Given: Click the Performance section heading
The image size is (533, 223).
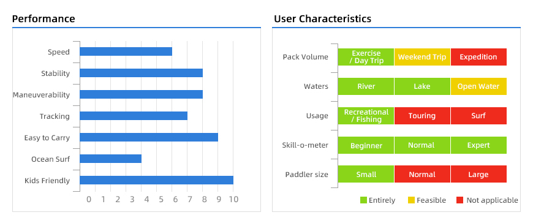Looking at the screenshot, I should click(43, 19).
